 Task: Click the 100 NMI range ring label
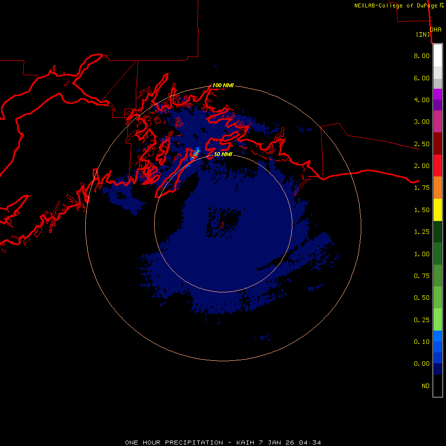point(223,85)
